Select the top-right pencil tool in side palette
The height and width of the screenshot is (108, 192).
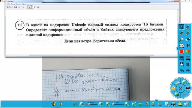click(x=188, y=27)
